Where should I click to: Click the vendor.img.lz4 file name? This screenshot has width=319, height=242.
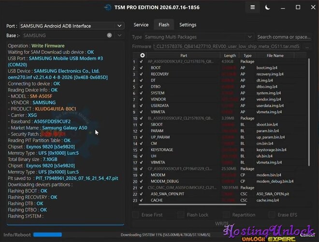tap(269, 99)
